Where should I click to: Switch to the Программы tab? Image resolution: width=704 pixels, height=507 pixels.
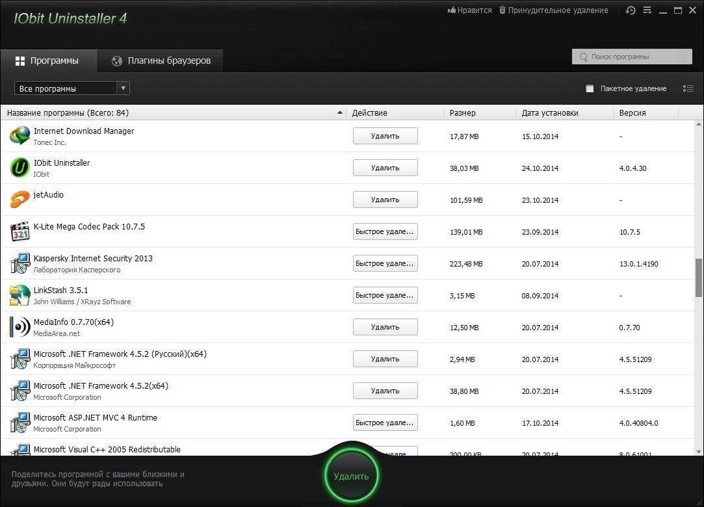[x=49, y=60]
